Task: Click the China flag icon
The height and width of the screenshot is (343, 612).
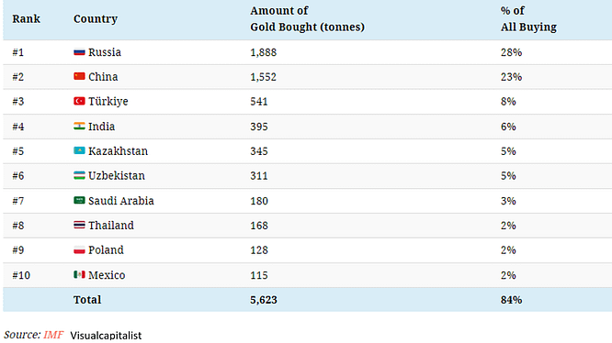Action: tap(79, 76)
